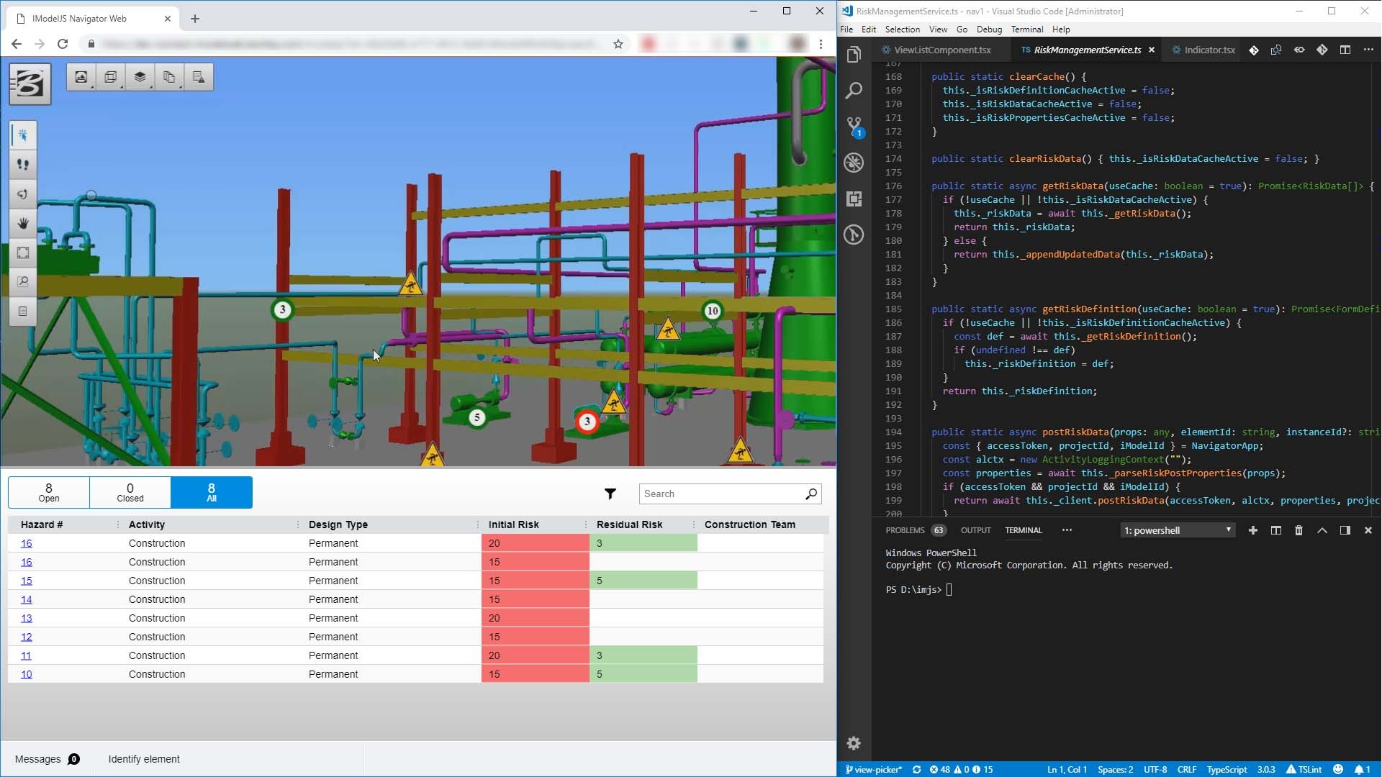Open the 3D view cube tool dropdown
The height and width of the screenshot is (777, 1382).
pyautogui.click(x=111, y=77)
